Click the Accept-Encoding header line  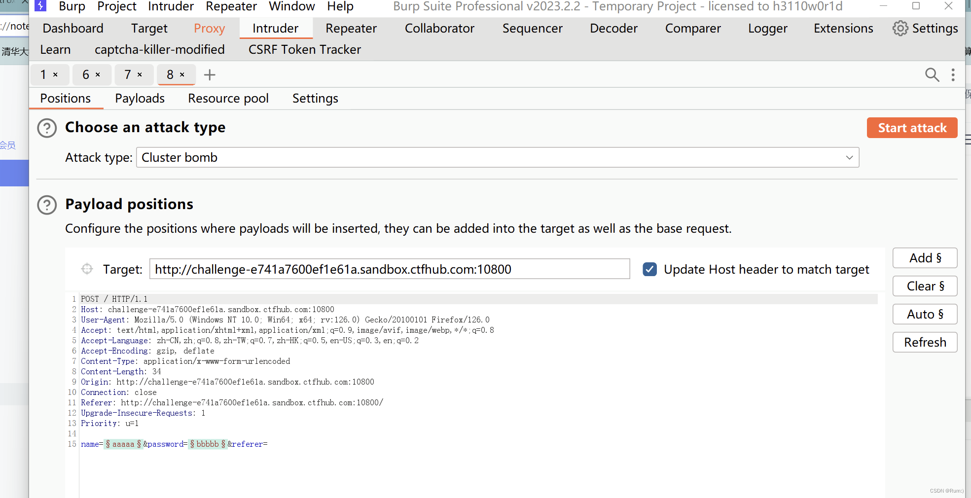click(147, 351)
